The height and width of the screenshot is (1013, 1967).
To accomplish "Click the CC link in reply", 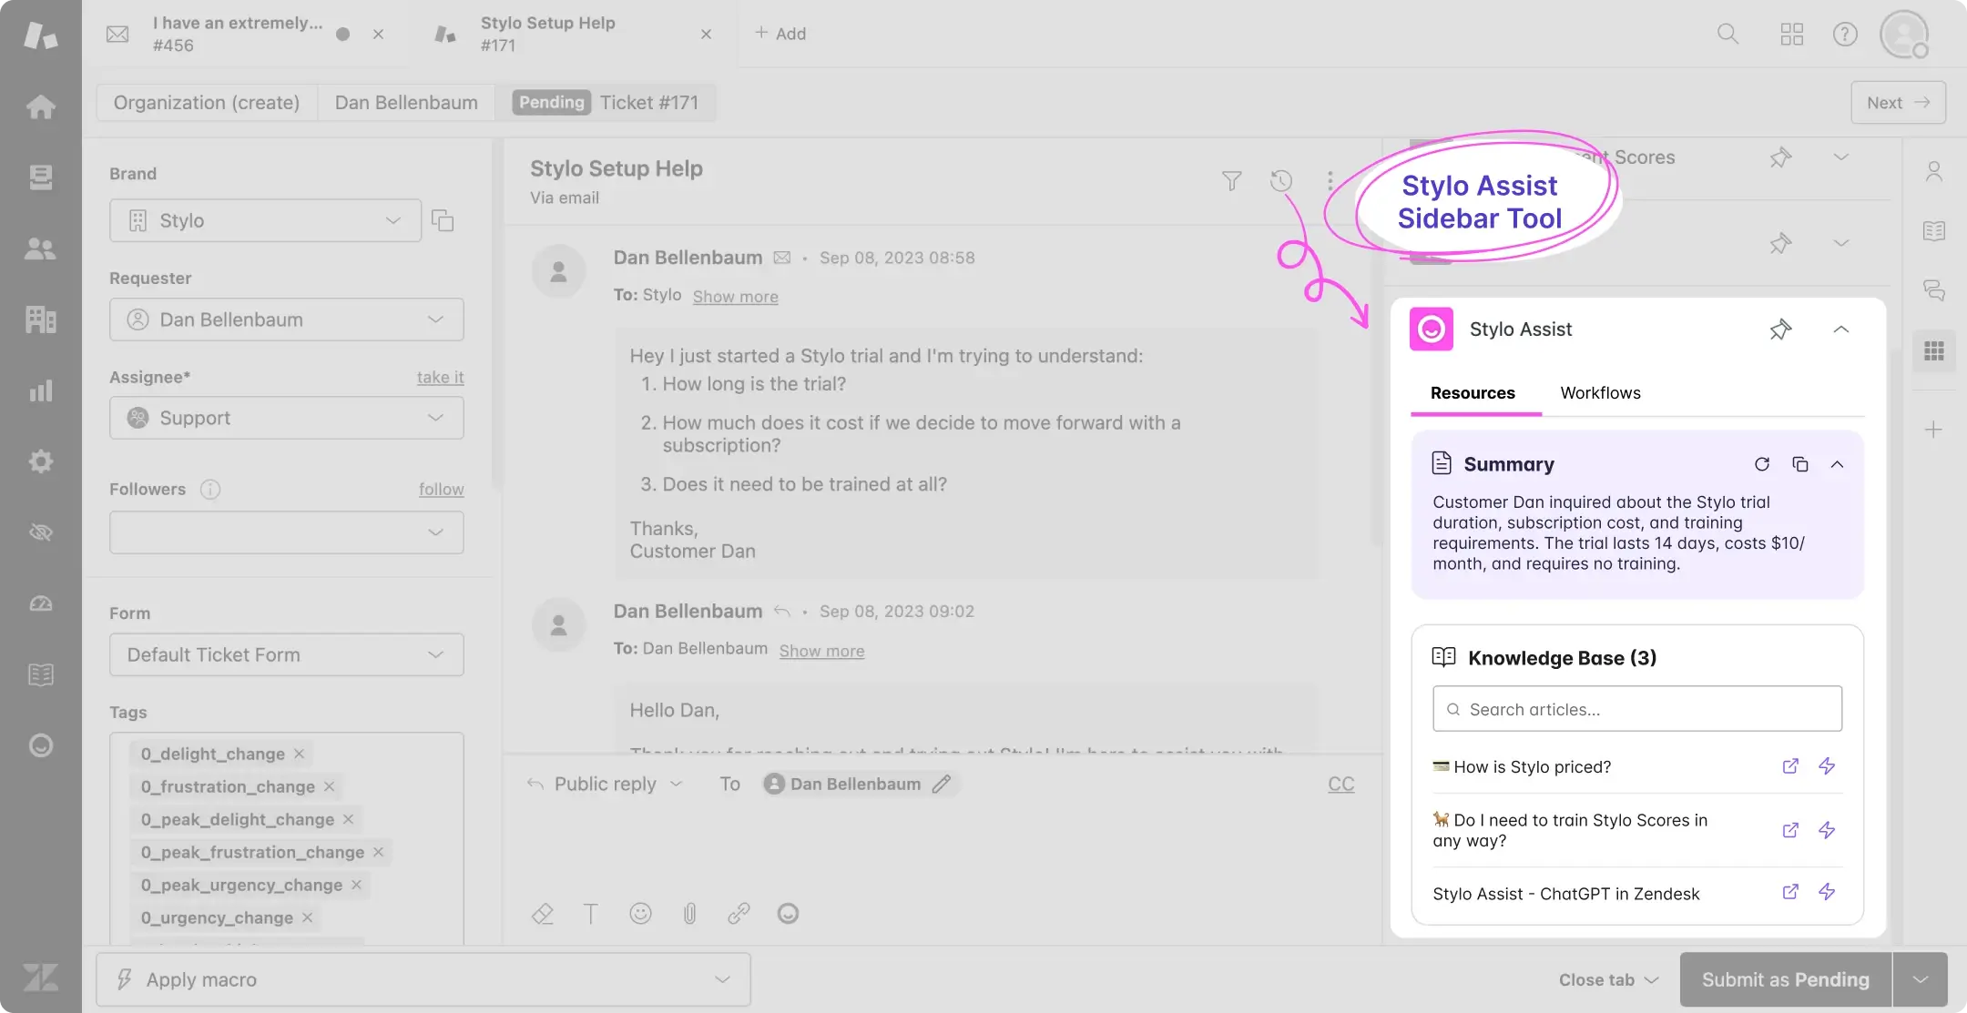I will click(x=1340, y=784).
